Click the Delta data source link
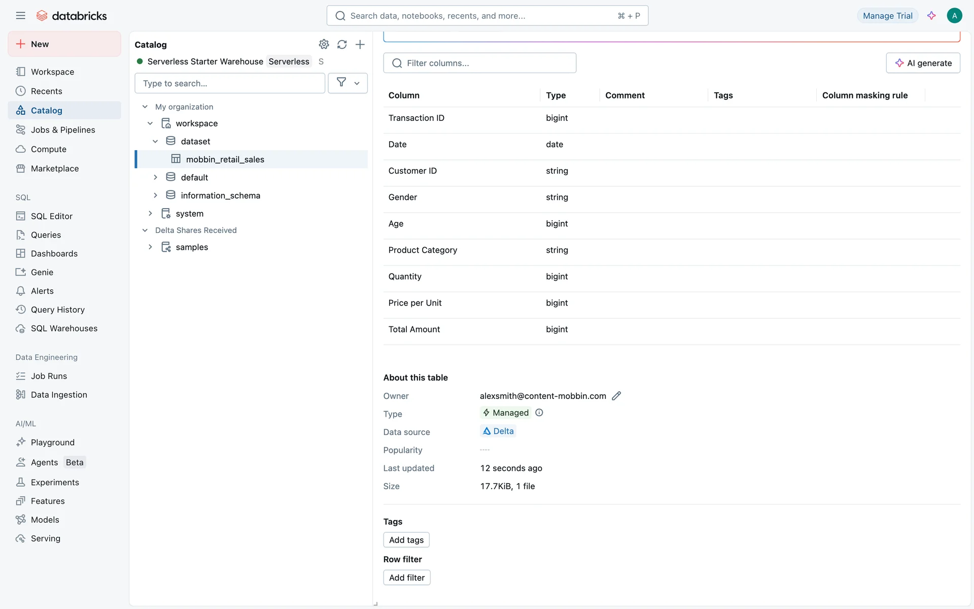This screenshot has height=609, width=974. (x=498, y=431)
